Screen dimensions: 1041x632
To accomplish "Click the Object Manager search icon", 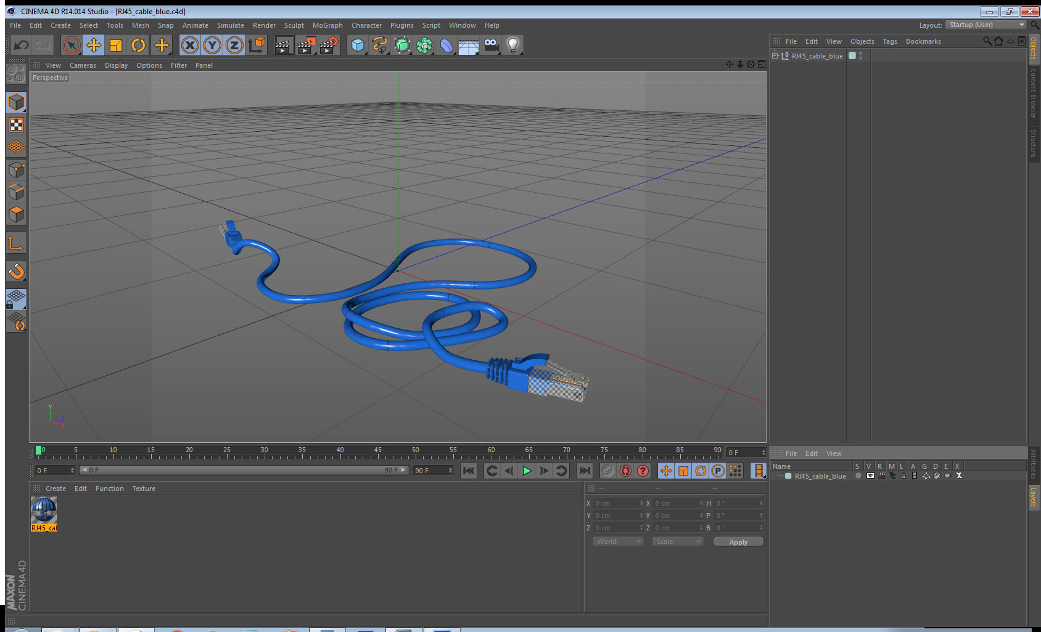I will click(x=987, y=41).
